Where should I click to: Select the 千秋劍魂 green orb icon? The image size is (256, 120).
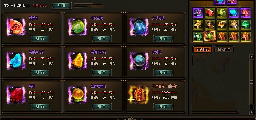pyautogui.click(x=78, y=27)
